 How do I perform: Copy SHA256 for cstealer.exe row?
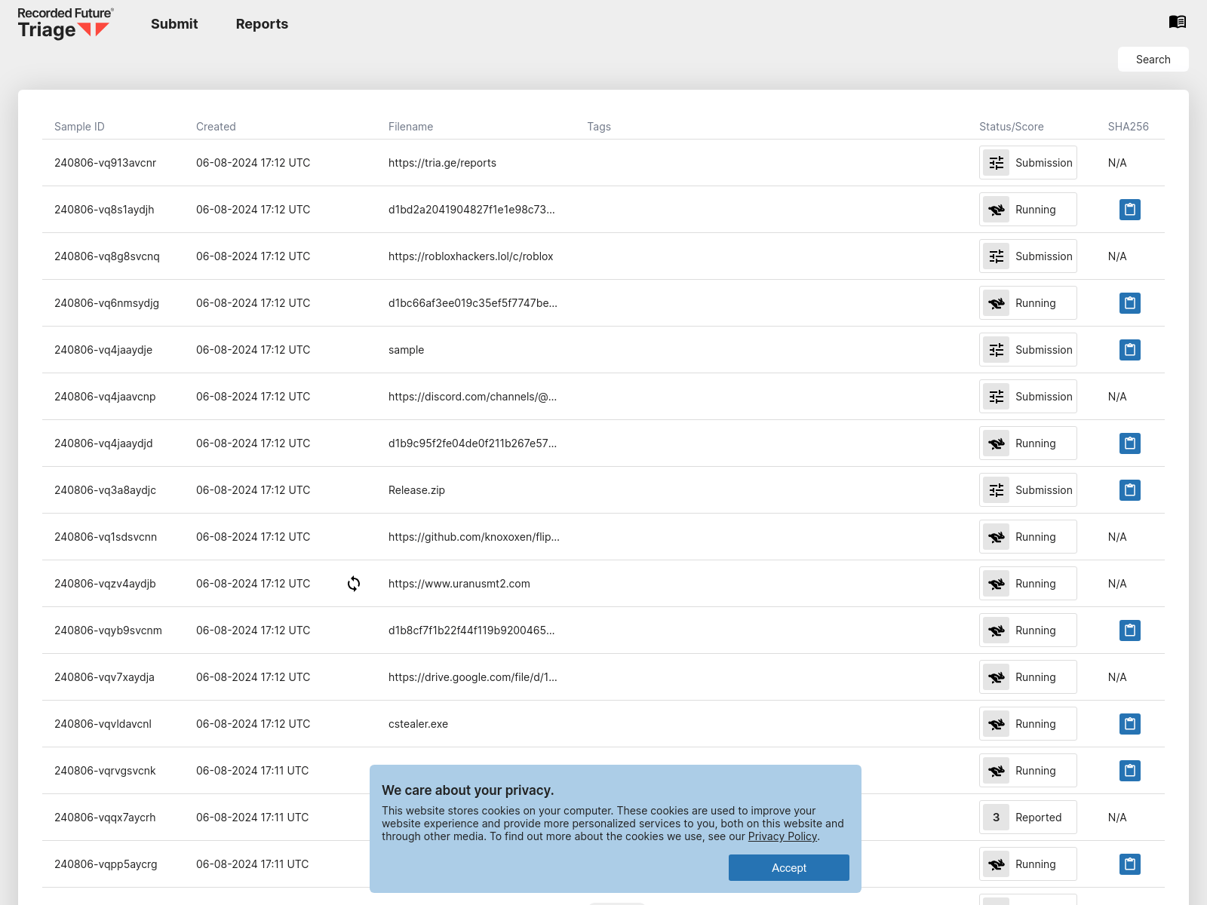(x=1129, y=724)
